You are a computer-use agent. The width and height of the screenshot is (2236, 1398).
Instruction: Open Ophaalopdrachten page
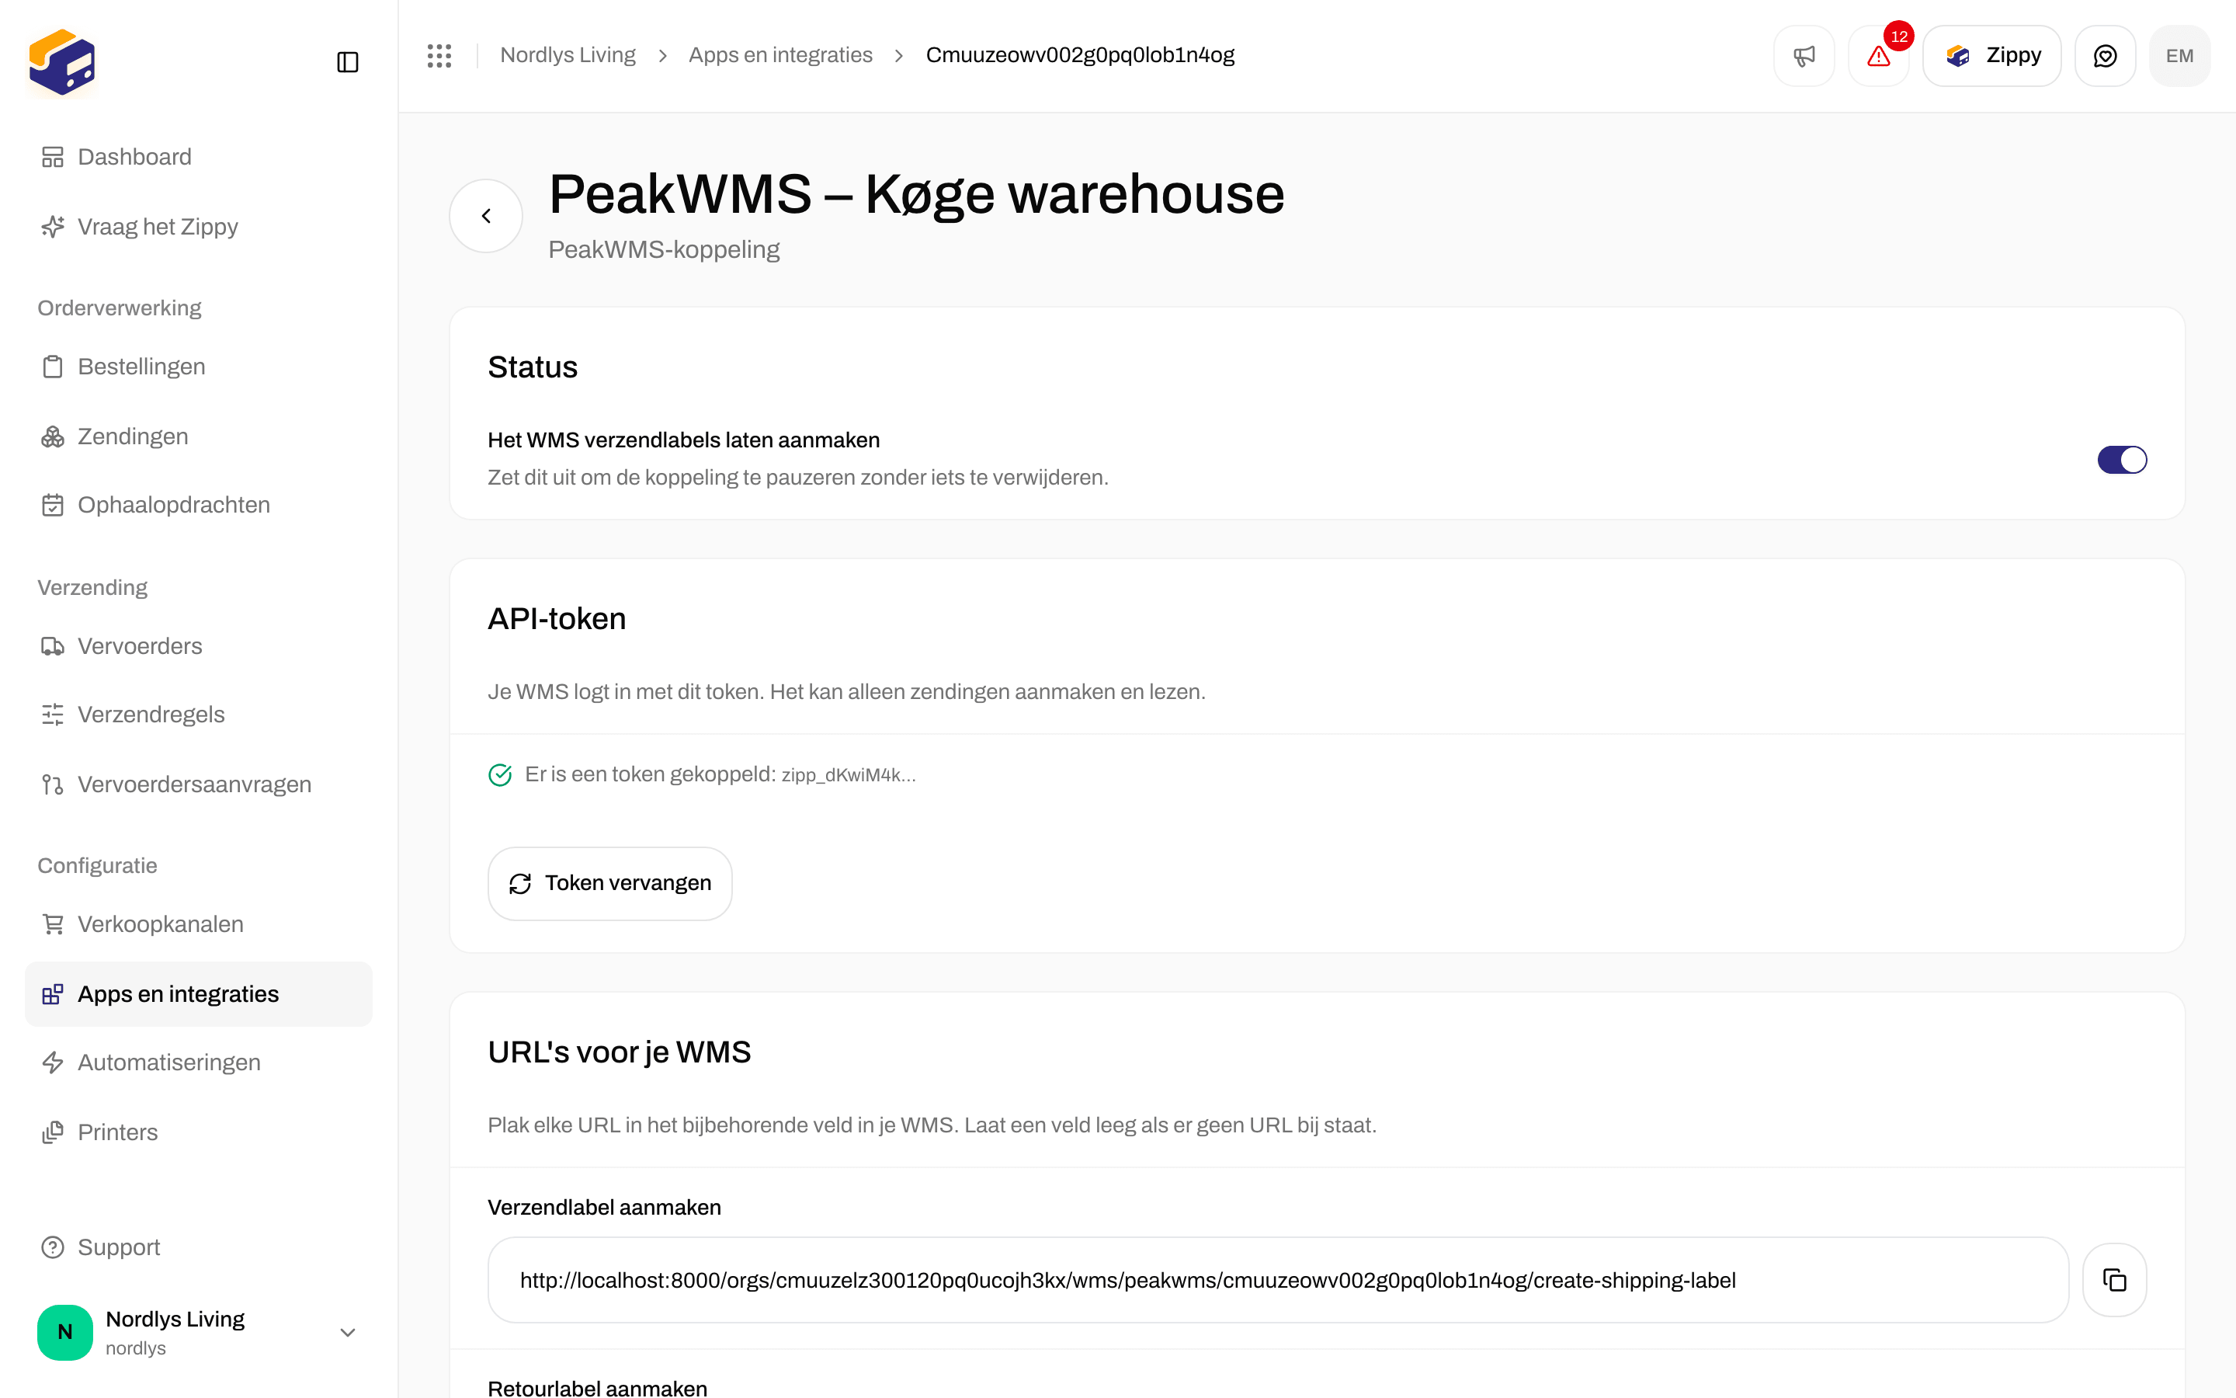(199, 505)
